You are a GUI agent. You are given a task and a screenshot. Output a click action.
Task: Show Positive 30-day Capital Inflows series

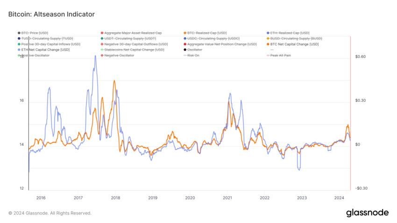(x=49, y=44)
